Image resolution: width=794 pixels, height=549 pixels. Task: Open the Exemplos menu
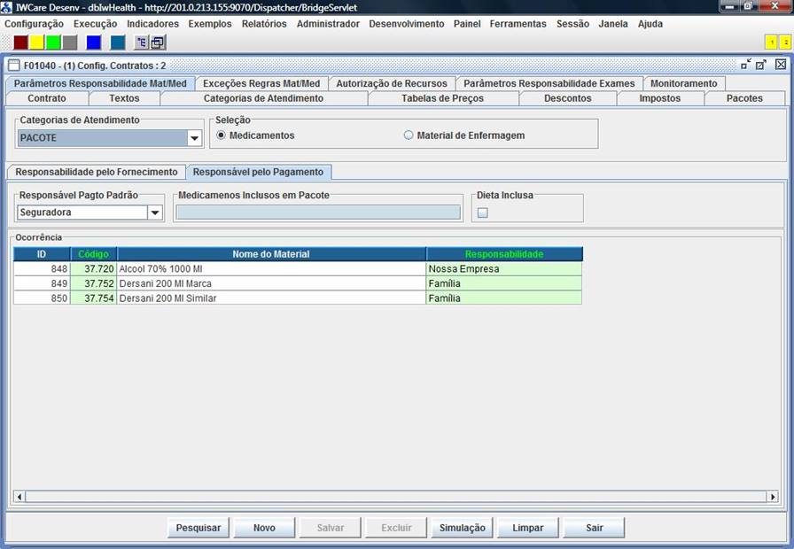[210, 24]
